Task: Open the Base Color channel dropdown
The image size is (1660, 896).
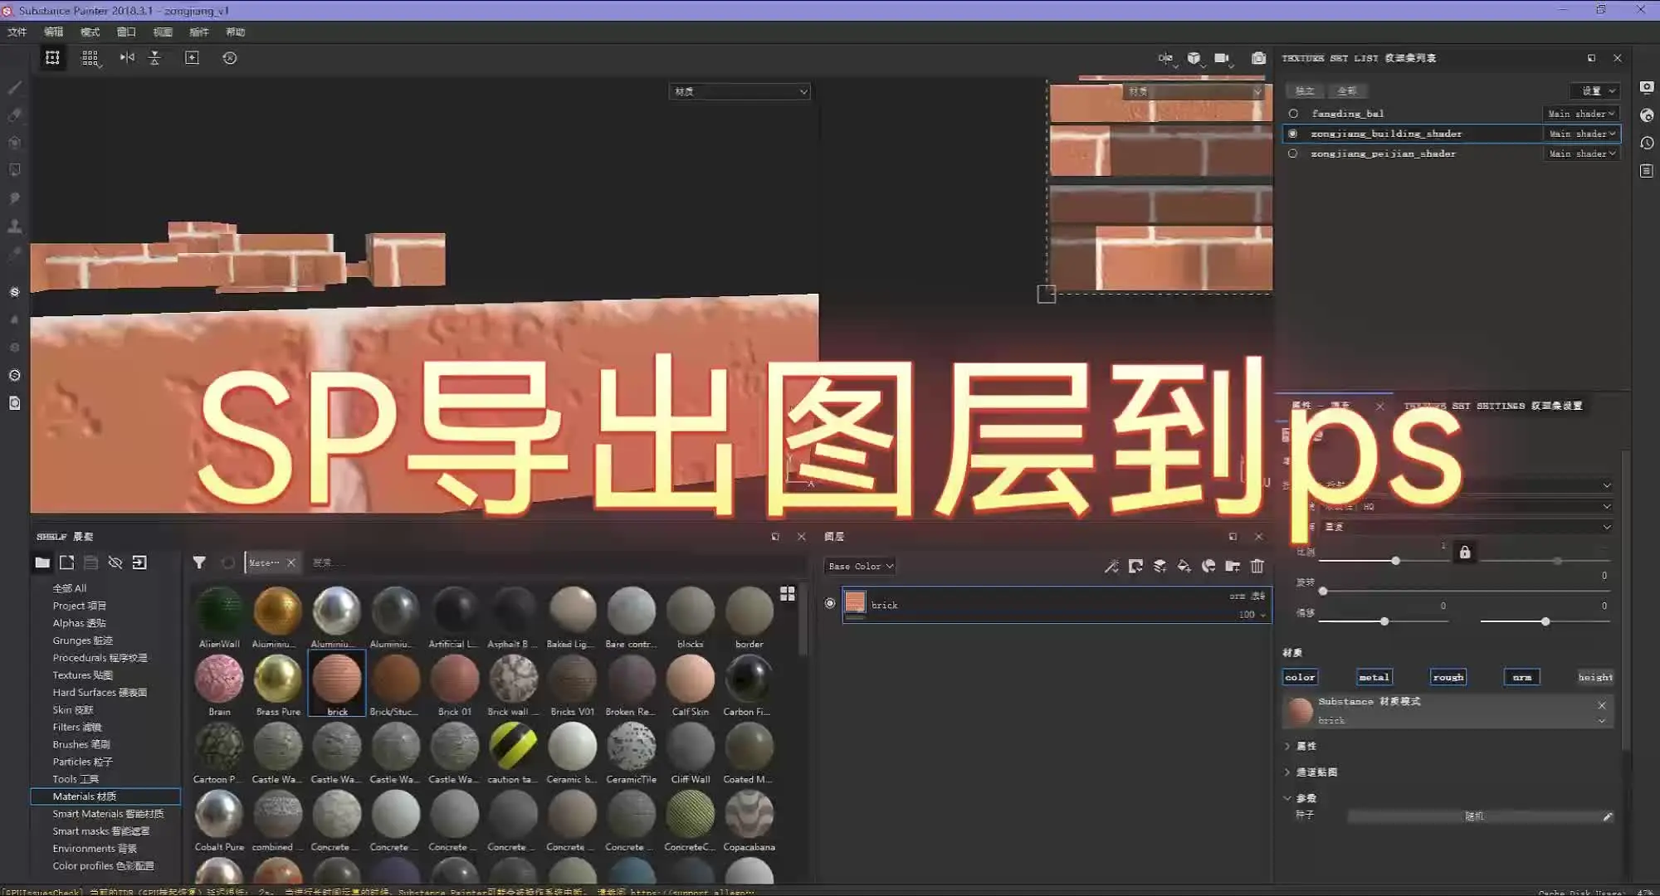Action: tap(859, 566)
